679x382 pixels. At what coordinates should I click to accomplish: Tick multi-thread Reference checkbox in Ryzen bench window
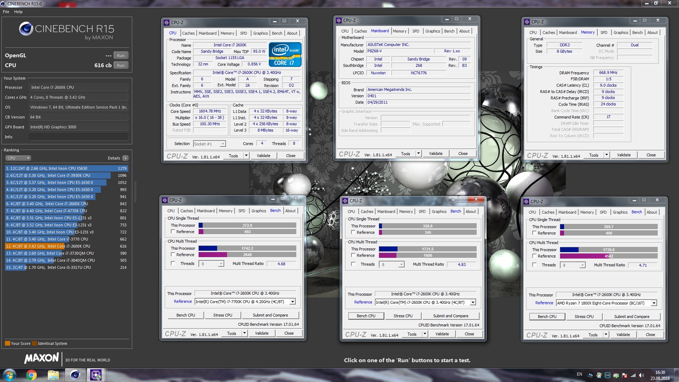[x=534, y=256]
